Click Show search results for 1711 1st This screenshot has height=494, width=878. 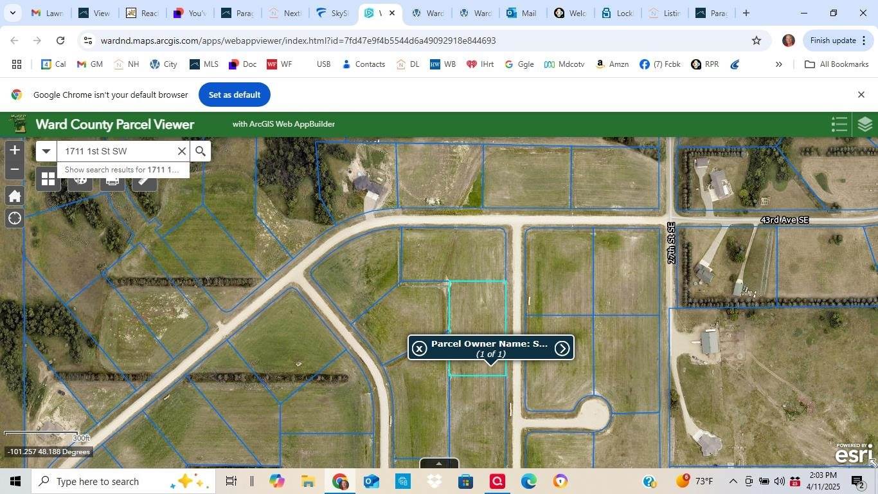[121, 170]
